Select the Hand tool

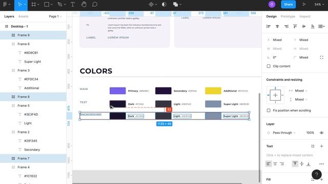click(84, 5)
